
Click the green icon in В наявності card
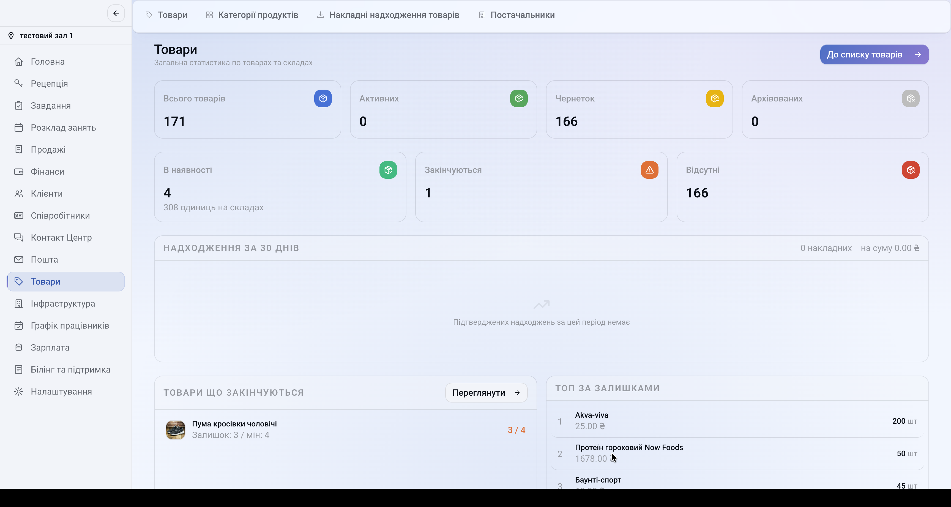[x=388, y=170]
